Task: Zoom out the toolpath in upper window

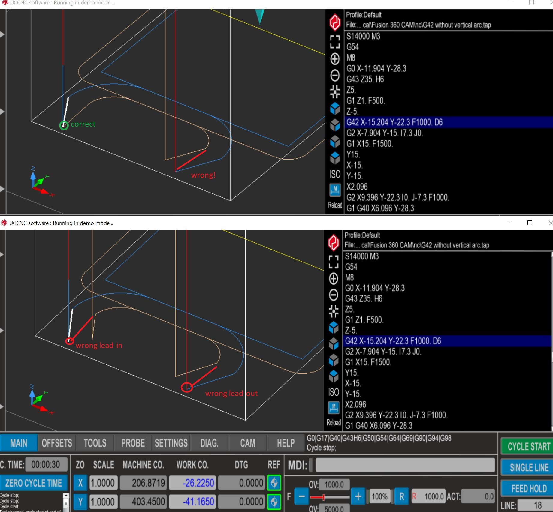Action: click(335, 75)
